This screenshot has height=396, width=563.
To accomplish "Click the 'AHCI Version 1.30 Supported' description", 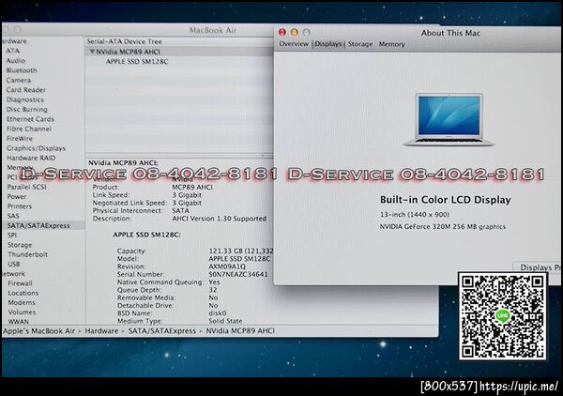I will click(219, 219).
